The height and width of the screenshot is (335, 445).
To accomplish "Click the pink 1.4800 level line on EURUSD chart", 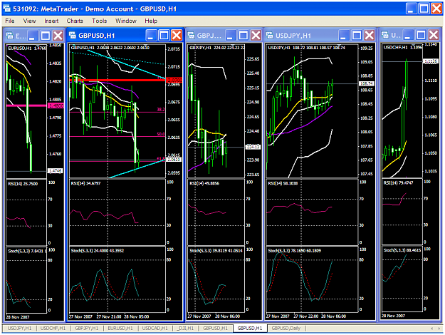I will click(x=26, y=105).
